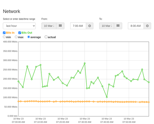Click the '100.000 Mbits' axis label
Screen dimensions: 154x124
10,98
